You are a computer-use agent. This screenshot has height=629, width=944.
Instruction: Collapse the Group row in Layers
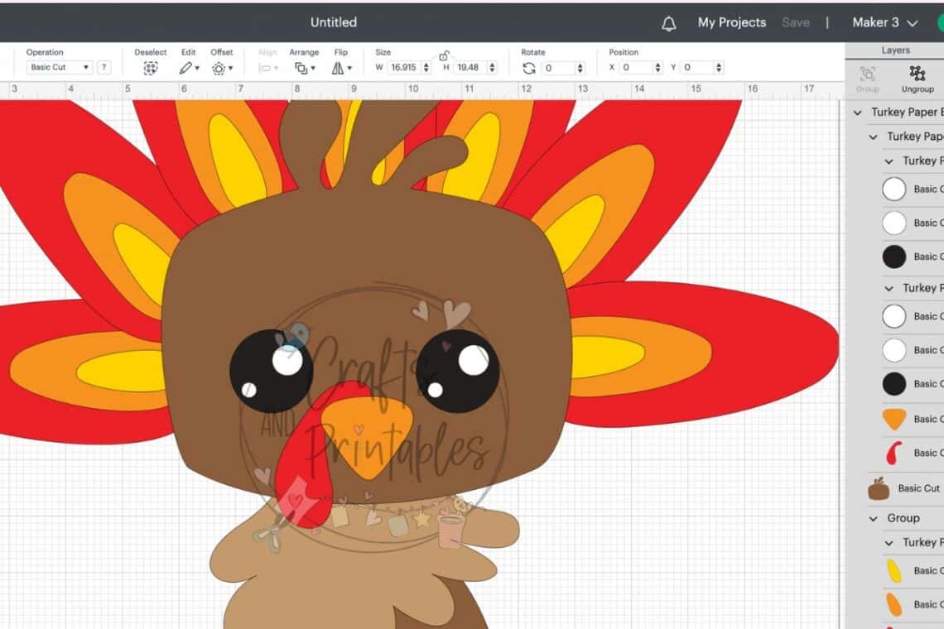pyautogui.click(x=873, y=518)
